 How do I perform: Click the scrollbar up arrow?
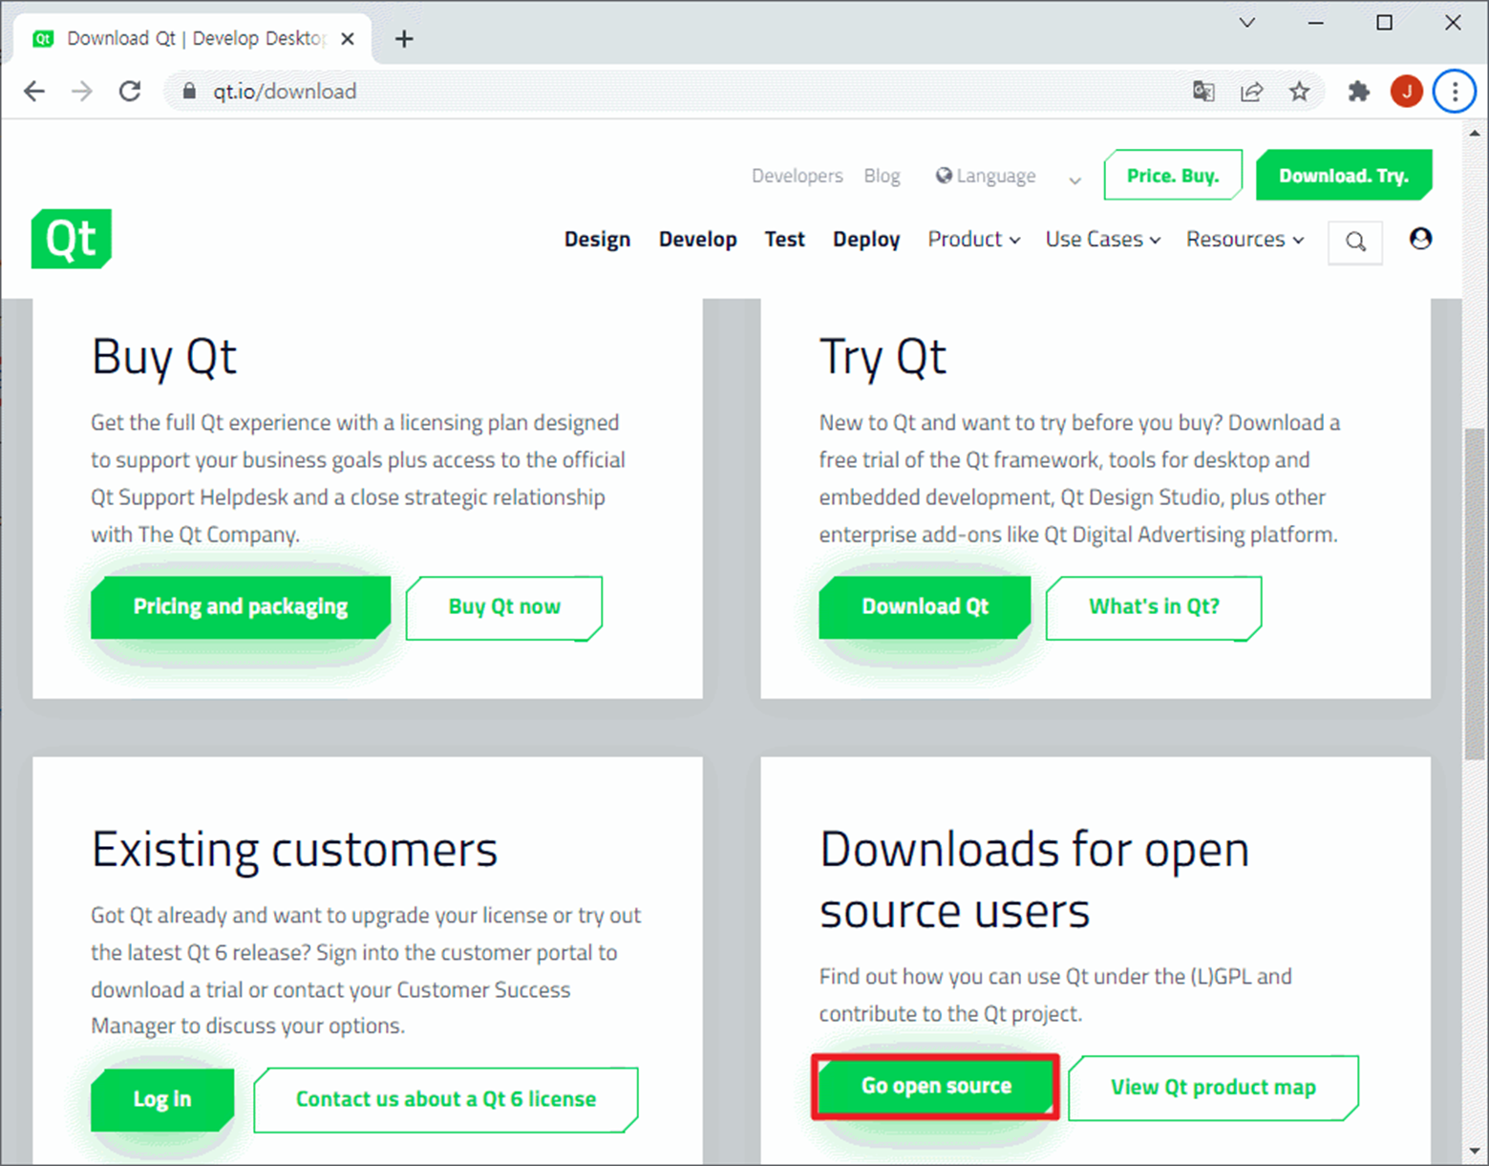pyautogui.click(x=1474, y=133)
